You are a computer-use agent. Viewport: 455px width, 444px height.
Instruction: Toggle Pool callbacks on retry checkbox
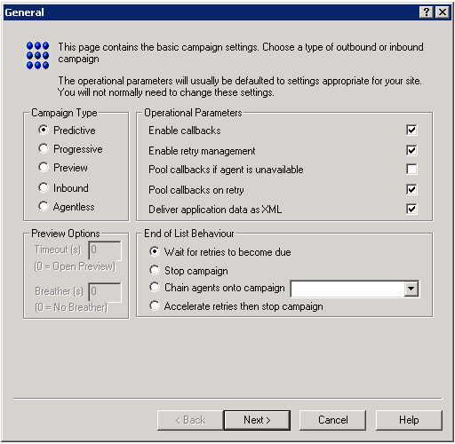coord(411,189)
